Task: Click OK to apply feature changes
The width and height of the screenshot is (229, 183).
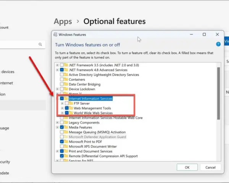Action: pos(187,167)
